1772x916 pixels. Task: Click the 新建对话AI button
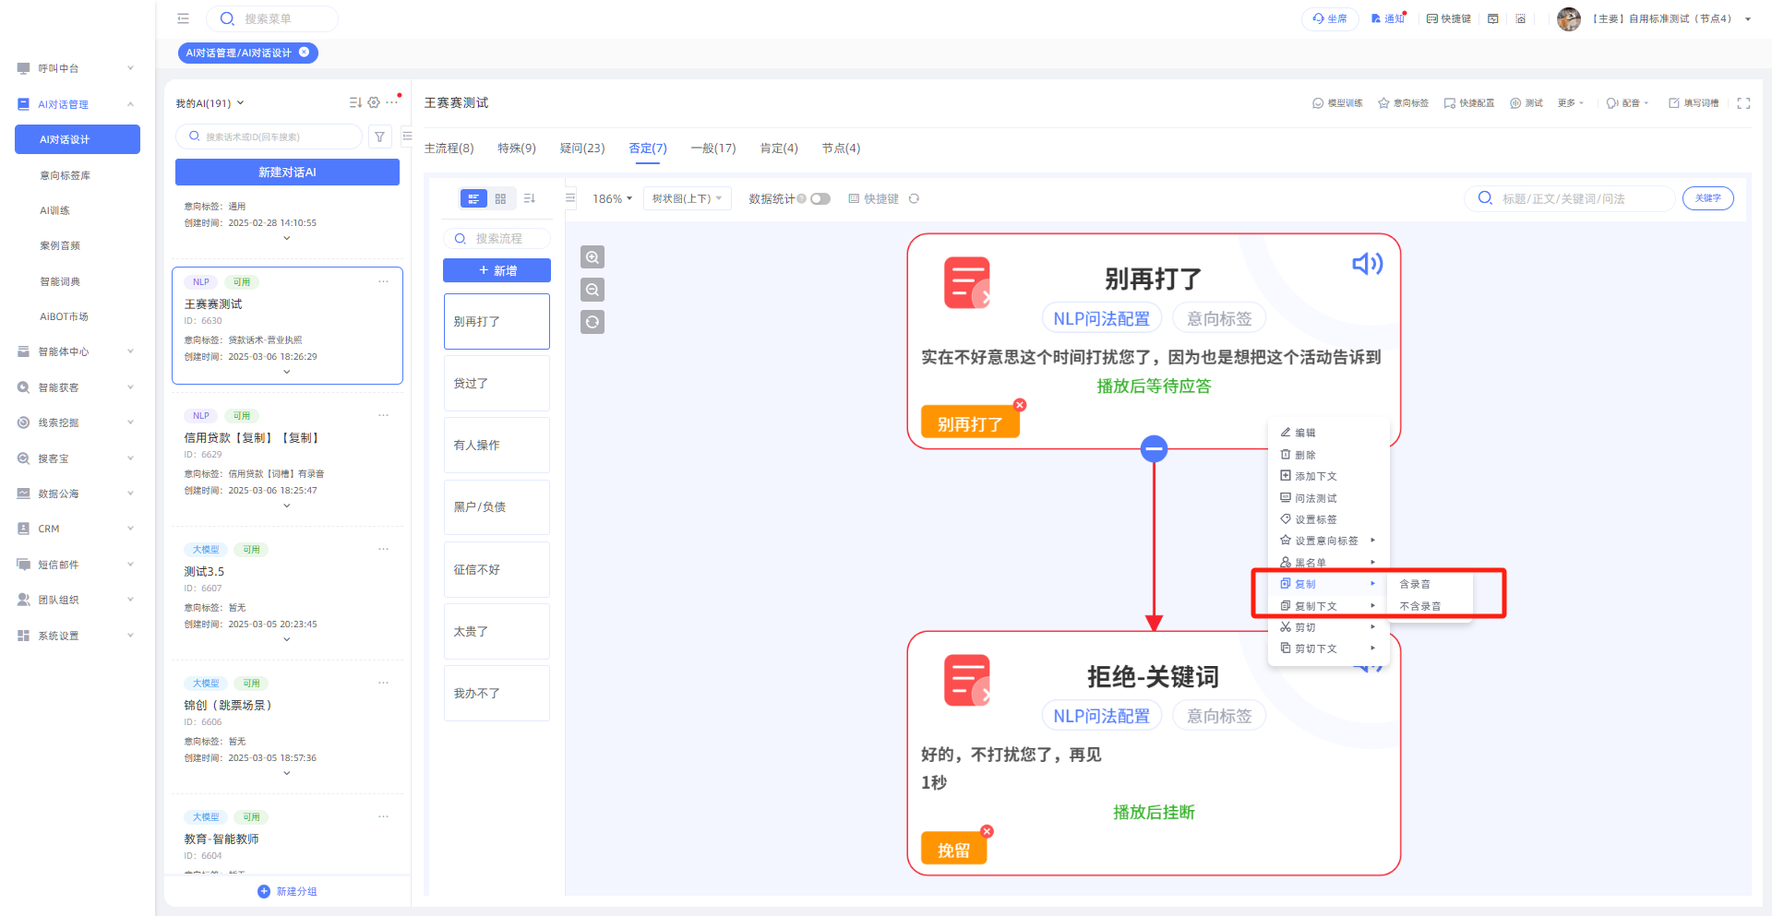click(287, 172)
